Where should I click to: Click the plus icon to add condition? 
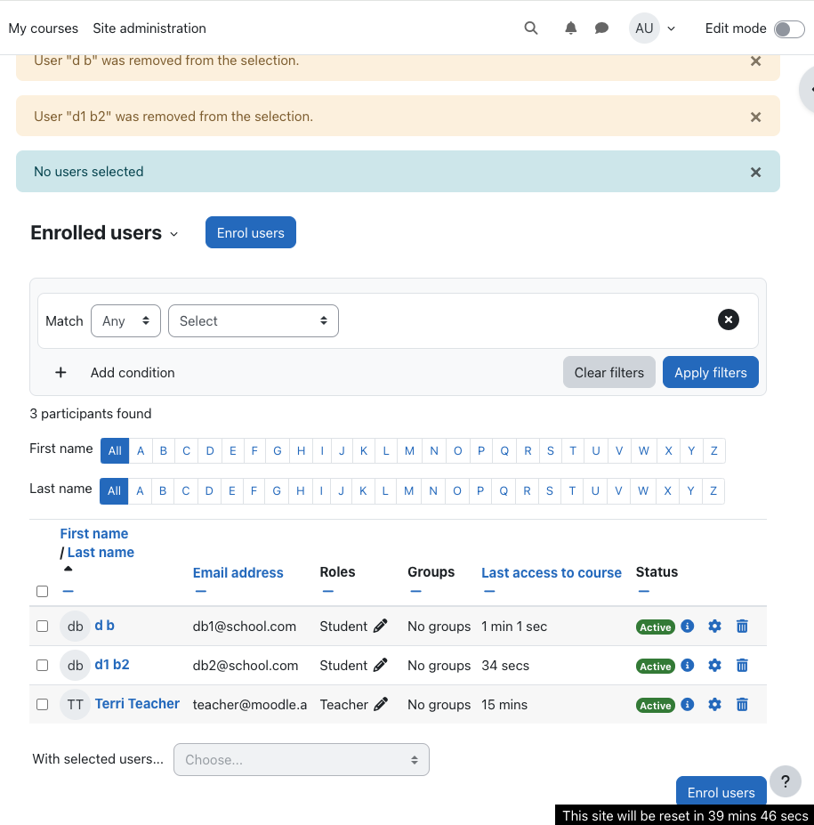pos(60,373)
